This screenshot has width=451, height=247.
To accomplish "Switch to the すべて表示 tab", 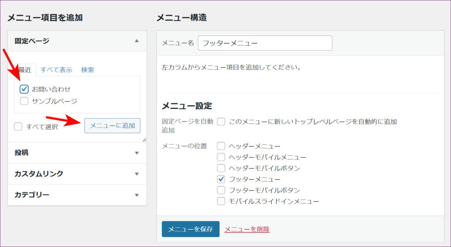I will click(x=56, y=70).
